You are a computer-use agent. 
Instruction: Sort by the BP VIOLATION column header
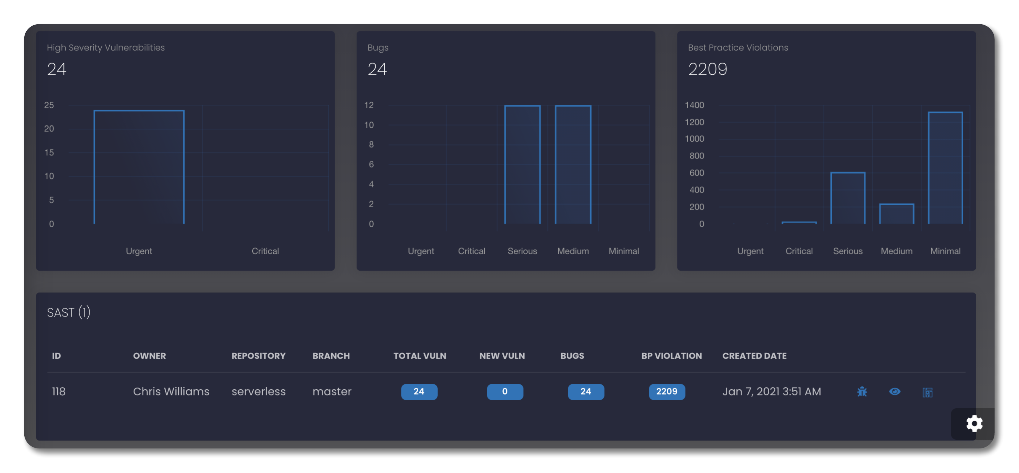pos(671,356)
